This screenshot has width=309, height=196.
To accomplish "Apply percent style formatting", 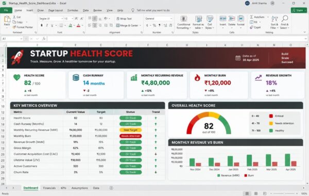I will (154, 25).
